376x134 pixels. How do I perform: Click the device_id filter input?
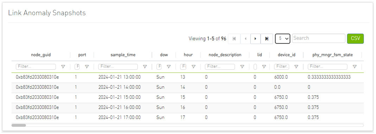[282, 66]
